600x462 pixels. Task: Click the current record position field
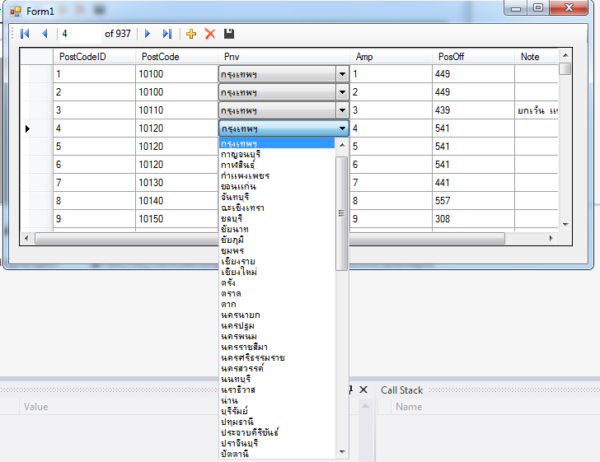(x=79, y=34)
